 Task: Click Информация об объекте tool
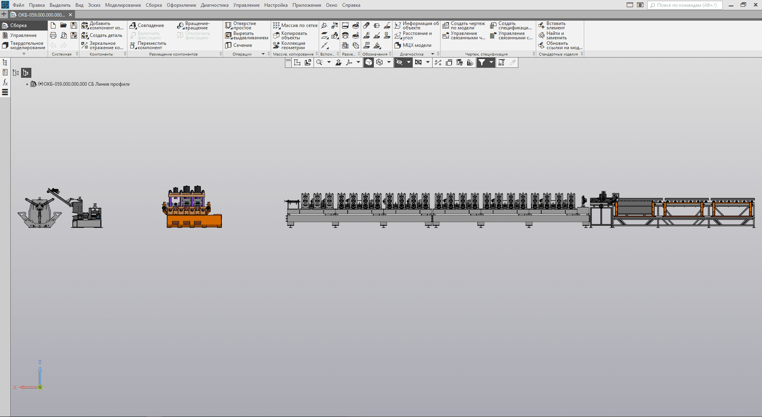coord(417,25)
